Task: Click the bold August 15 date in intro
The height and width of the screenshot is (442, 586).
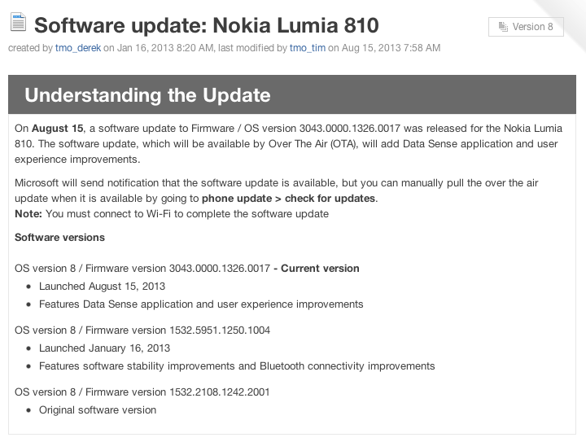Action: 57,129
